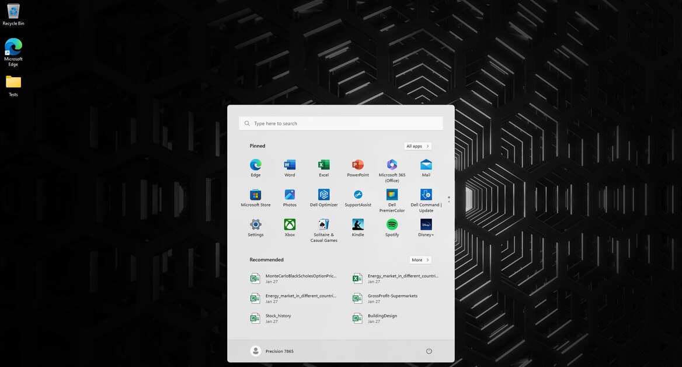Open the Photos app
The height and width of the screenshot is (367, 682).
pyautogui.click(x=290, y=198)
